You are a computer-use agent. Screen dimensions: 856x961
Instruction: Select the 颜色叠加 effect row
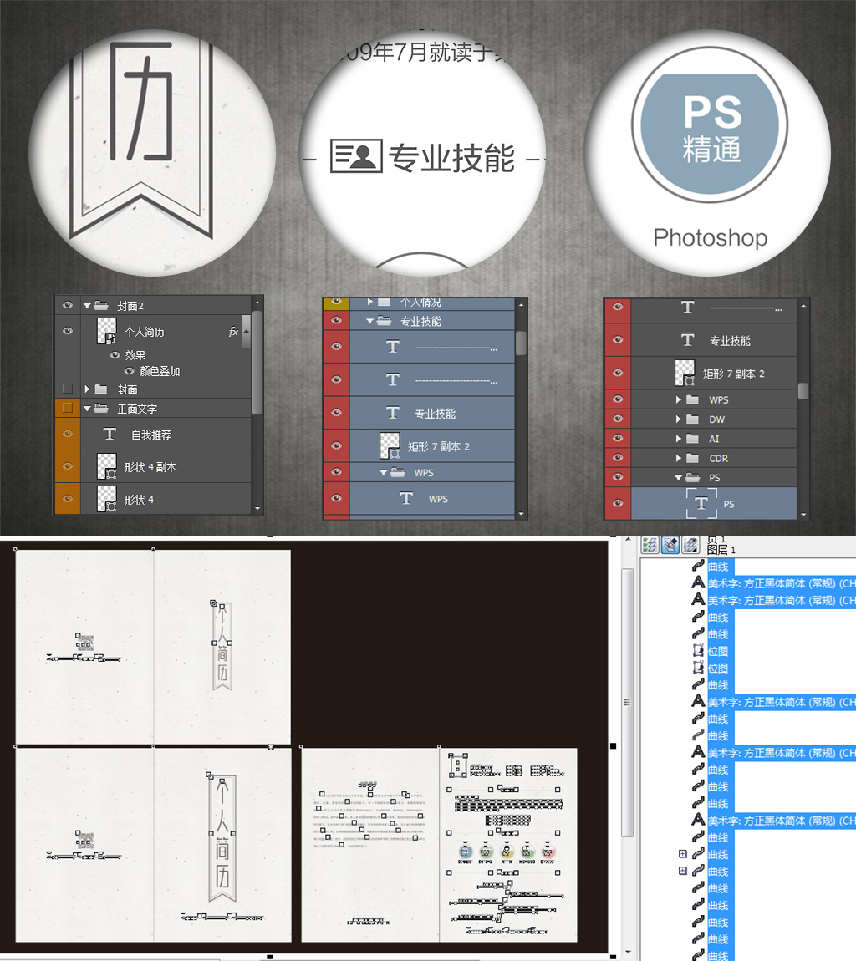(x=160, y=371)
